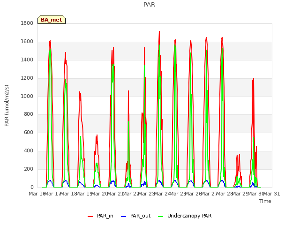Click the red peak on Mar 23

click(x=159, y=32)
